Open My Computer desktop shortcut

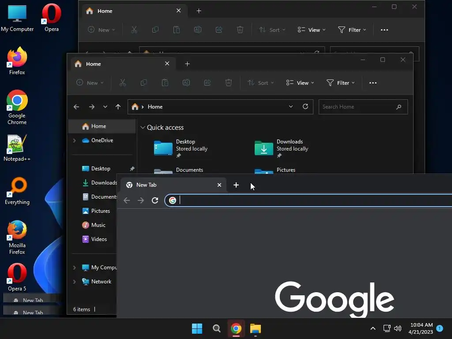point(17,18)
